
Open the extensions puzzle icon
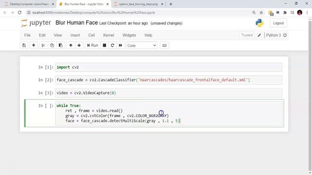coord(285,13)
